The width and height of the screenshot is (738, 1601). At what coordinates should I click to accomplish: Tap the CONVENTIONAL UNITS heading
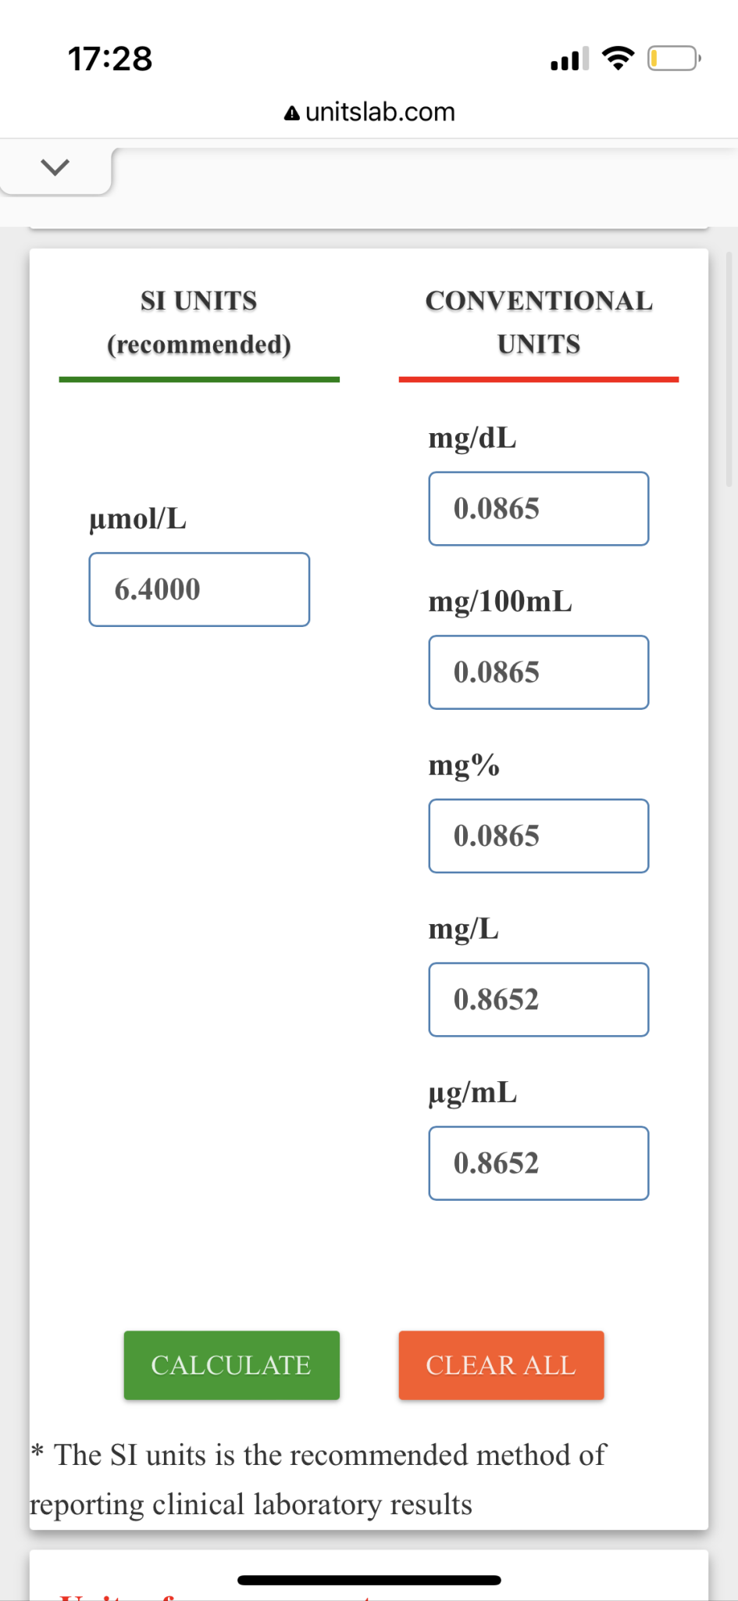[x=539, y=322]
